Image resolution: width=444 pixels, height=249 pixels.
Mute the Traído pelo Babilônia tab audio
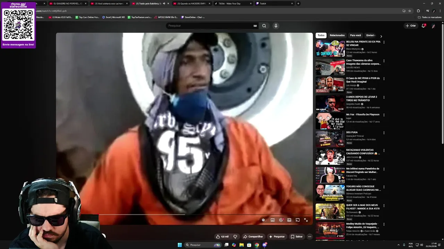(x=164, y=3)
